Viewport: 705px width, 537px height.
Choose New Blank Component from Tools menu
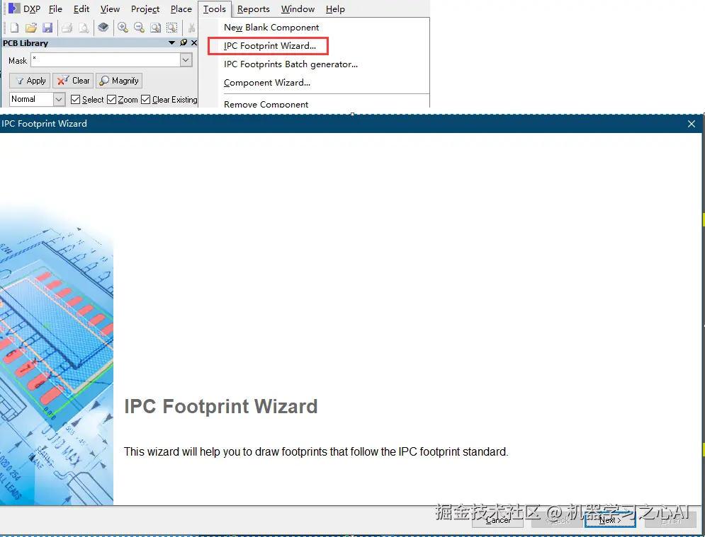pyautogui.click(x=271, y=28)
